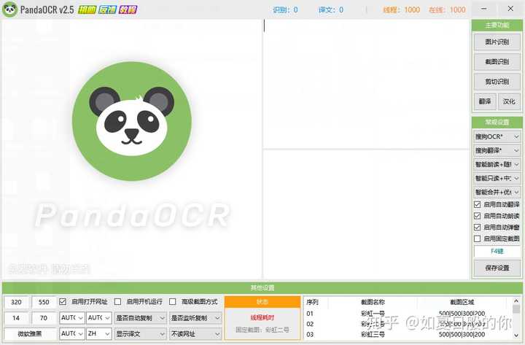This screenshot has width=525, height=345.
Task: Open the 智能朗读 reading mode dropdown
Action: coord(497,164)
